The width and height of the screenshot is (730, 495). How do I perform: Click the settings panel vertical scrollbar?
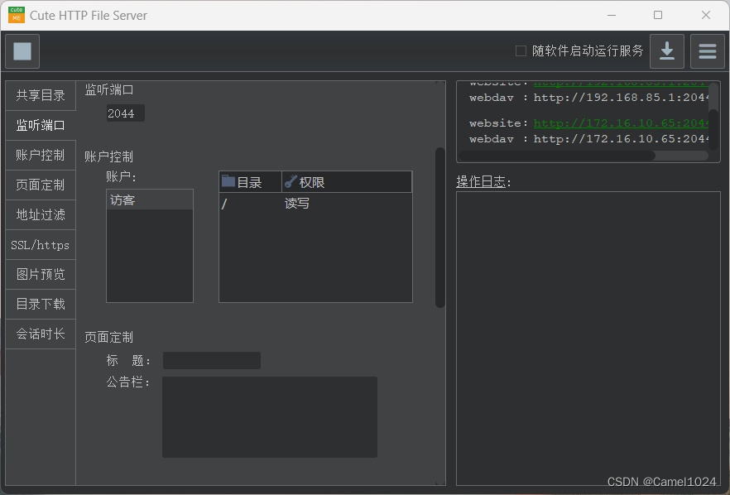coord(440,227)
